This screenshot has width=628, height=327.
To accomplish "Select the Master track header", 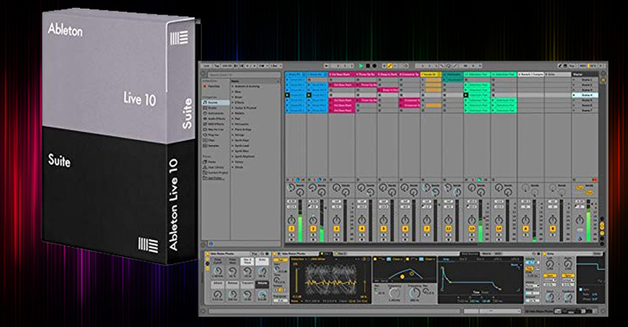I will [x=586, y=74].
